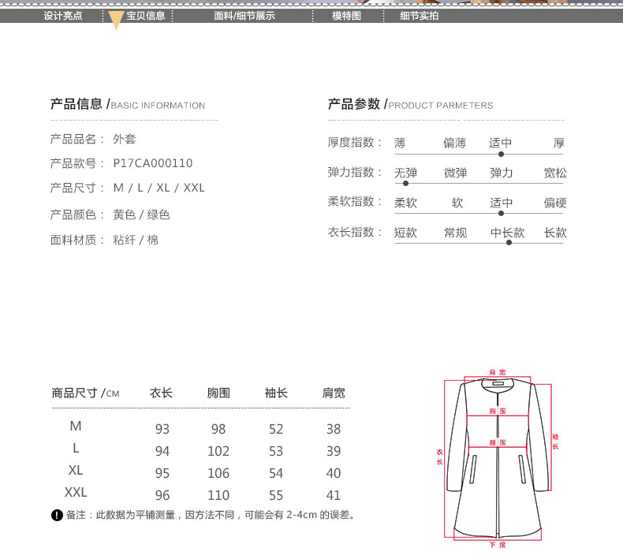The image size is (623, 559).
Task: Click the product code P17CA000110
Action: (x=153, y=163)
